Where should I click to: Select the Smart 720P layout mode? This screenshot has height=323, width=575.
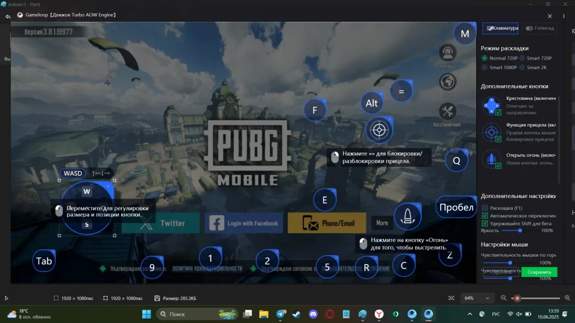522,58
